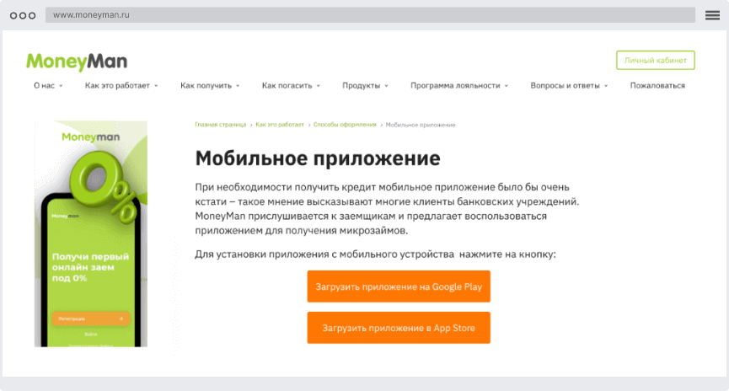729x391 pixels.
Task: Expand the arrow next to Программа лояльности
Action: [507, 86]
